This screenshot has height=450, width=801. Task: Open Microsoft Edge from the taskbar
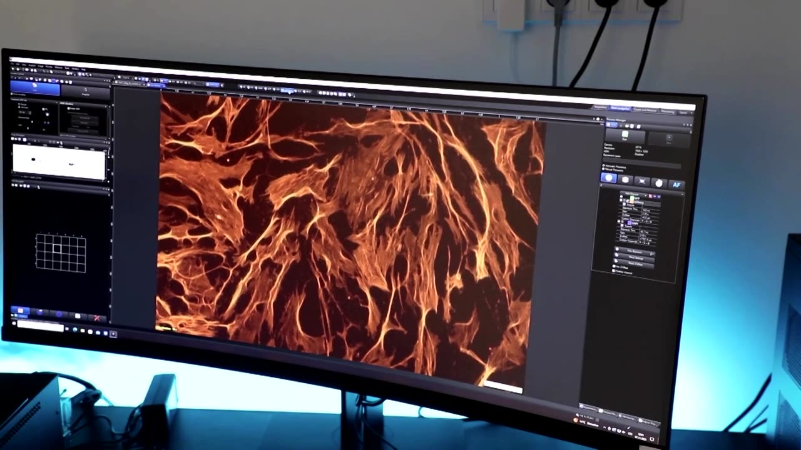[x=74, y=329]
